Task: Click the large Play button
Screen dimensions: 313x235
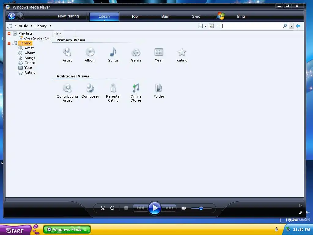Action: point(154,208)
